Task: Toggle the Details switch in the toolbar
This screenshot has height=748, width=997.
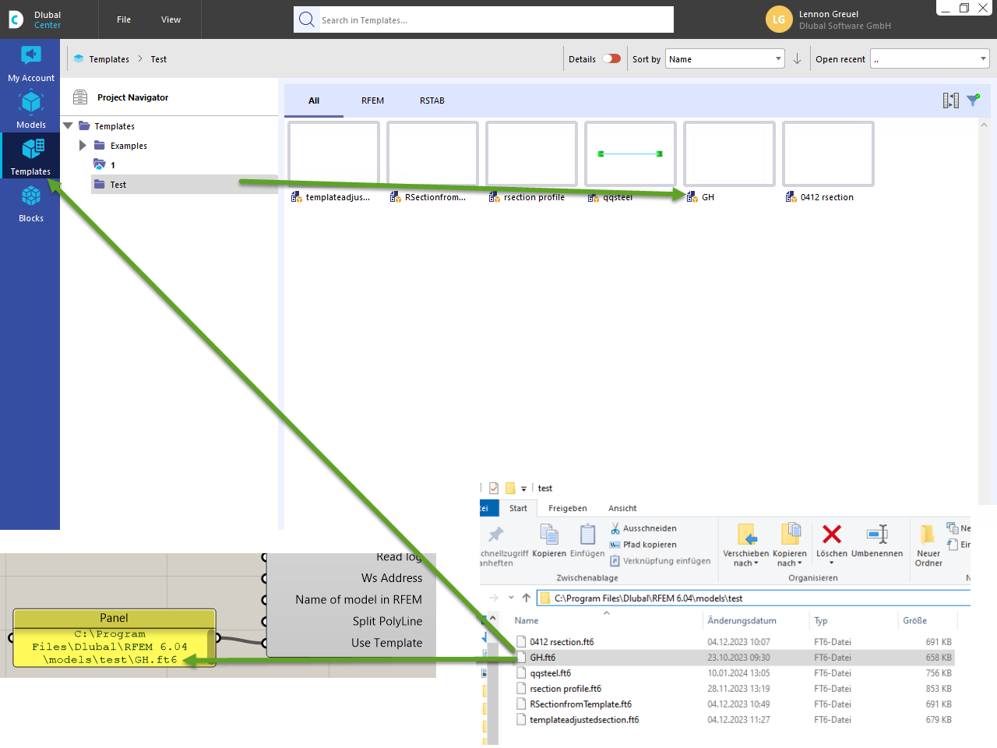Action: coord(612,58)
